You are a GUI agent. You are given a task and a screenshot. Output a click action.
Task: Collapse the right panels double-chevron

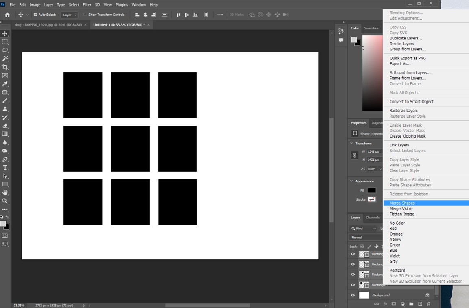point(344,22)
